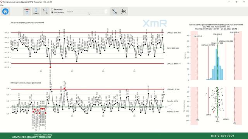Click the X-карта индивидуальных значений title
The width and height of the screenshot is (248, 139).
(x=27, y=22)
